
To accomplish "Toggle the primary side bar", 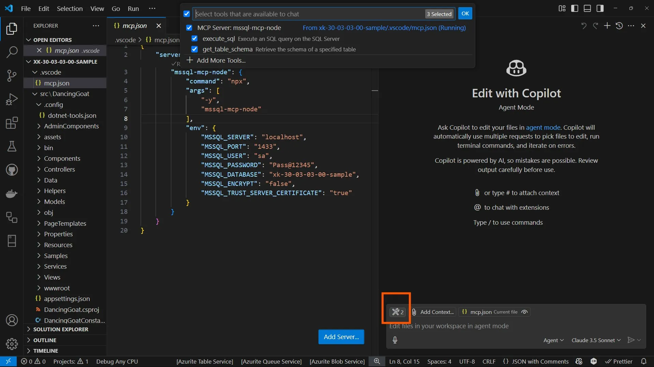I will [x=575, y=8].
